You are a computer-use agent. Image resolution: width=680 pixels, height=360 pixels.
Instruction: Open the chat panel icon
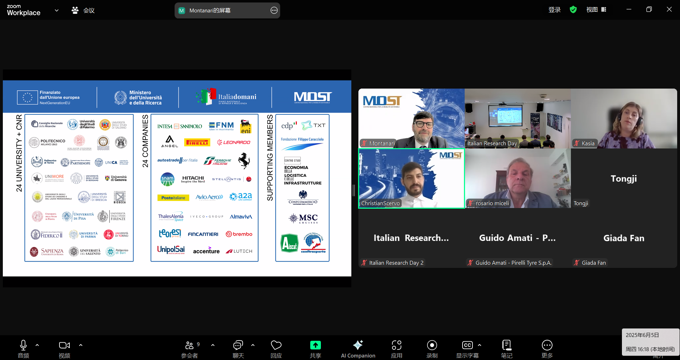(238, 345)
